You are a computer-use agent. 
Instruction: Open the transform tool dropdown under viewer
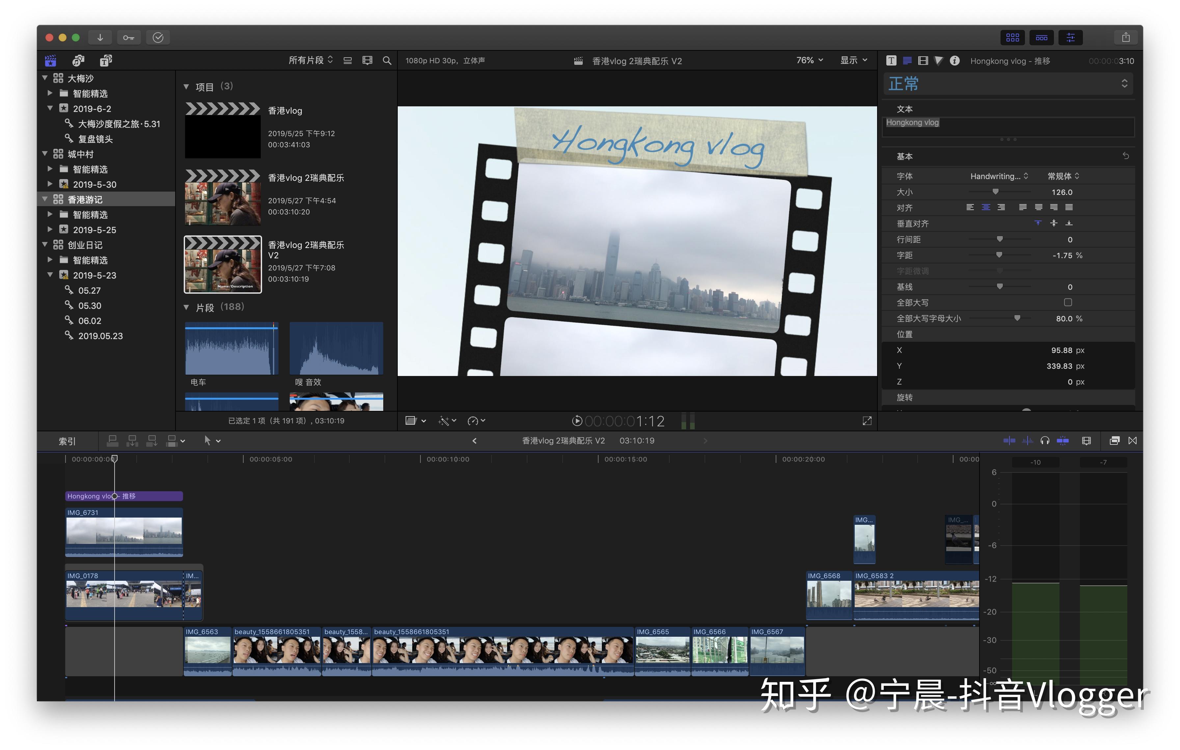(416, 420)
